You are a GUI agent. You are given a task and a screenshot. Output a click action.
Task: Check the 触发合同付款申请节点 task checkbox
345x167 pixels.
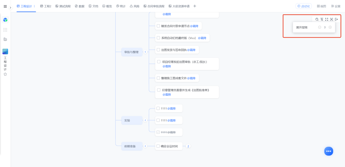tap(158, 26)
